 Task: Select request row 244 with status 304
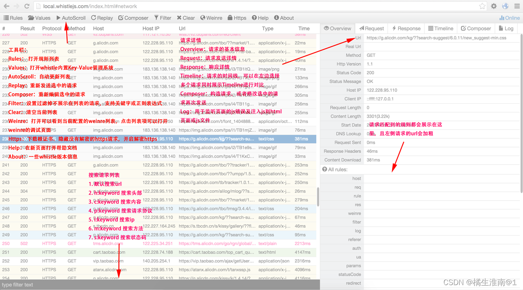coord(158,191)
